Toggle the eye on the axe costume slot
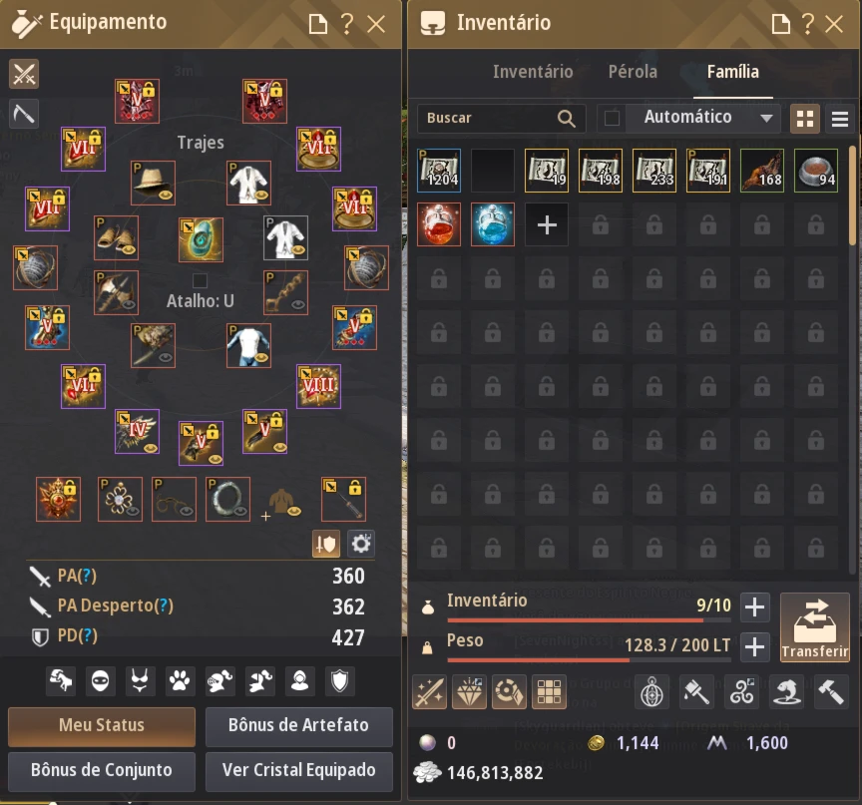The height and width of the screenshot is (805, 862). click(130, 304)
